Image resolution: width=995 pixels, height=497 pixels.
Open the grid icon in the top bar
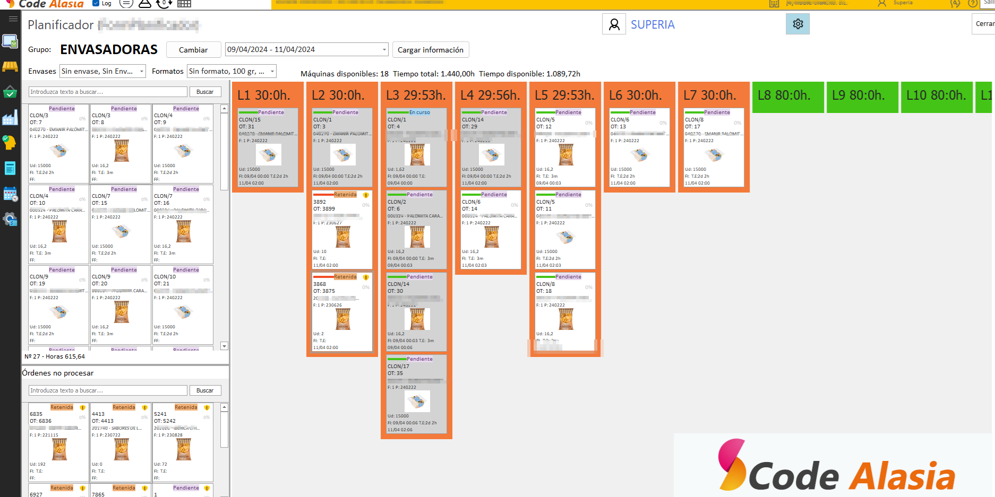[x=184, y=4]
